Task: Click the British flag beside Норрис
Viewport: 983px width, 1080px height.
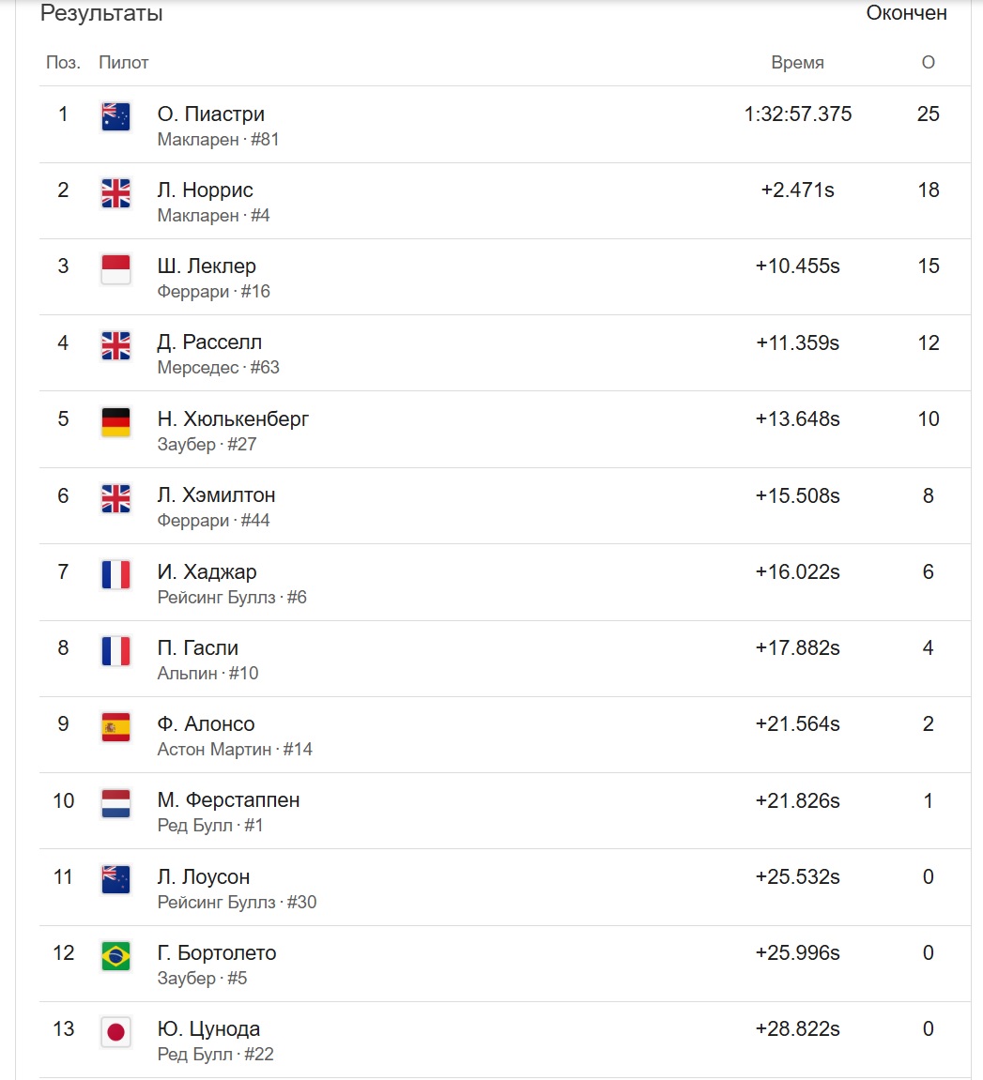Action: pyautogui.click(x=115, y=193)
